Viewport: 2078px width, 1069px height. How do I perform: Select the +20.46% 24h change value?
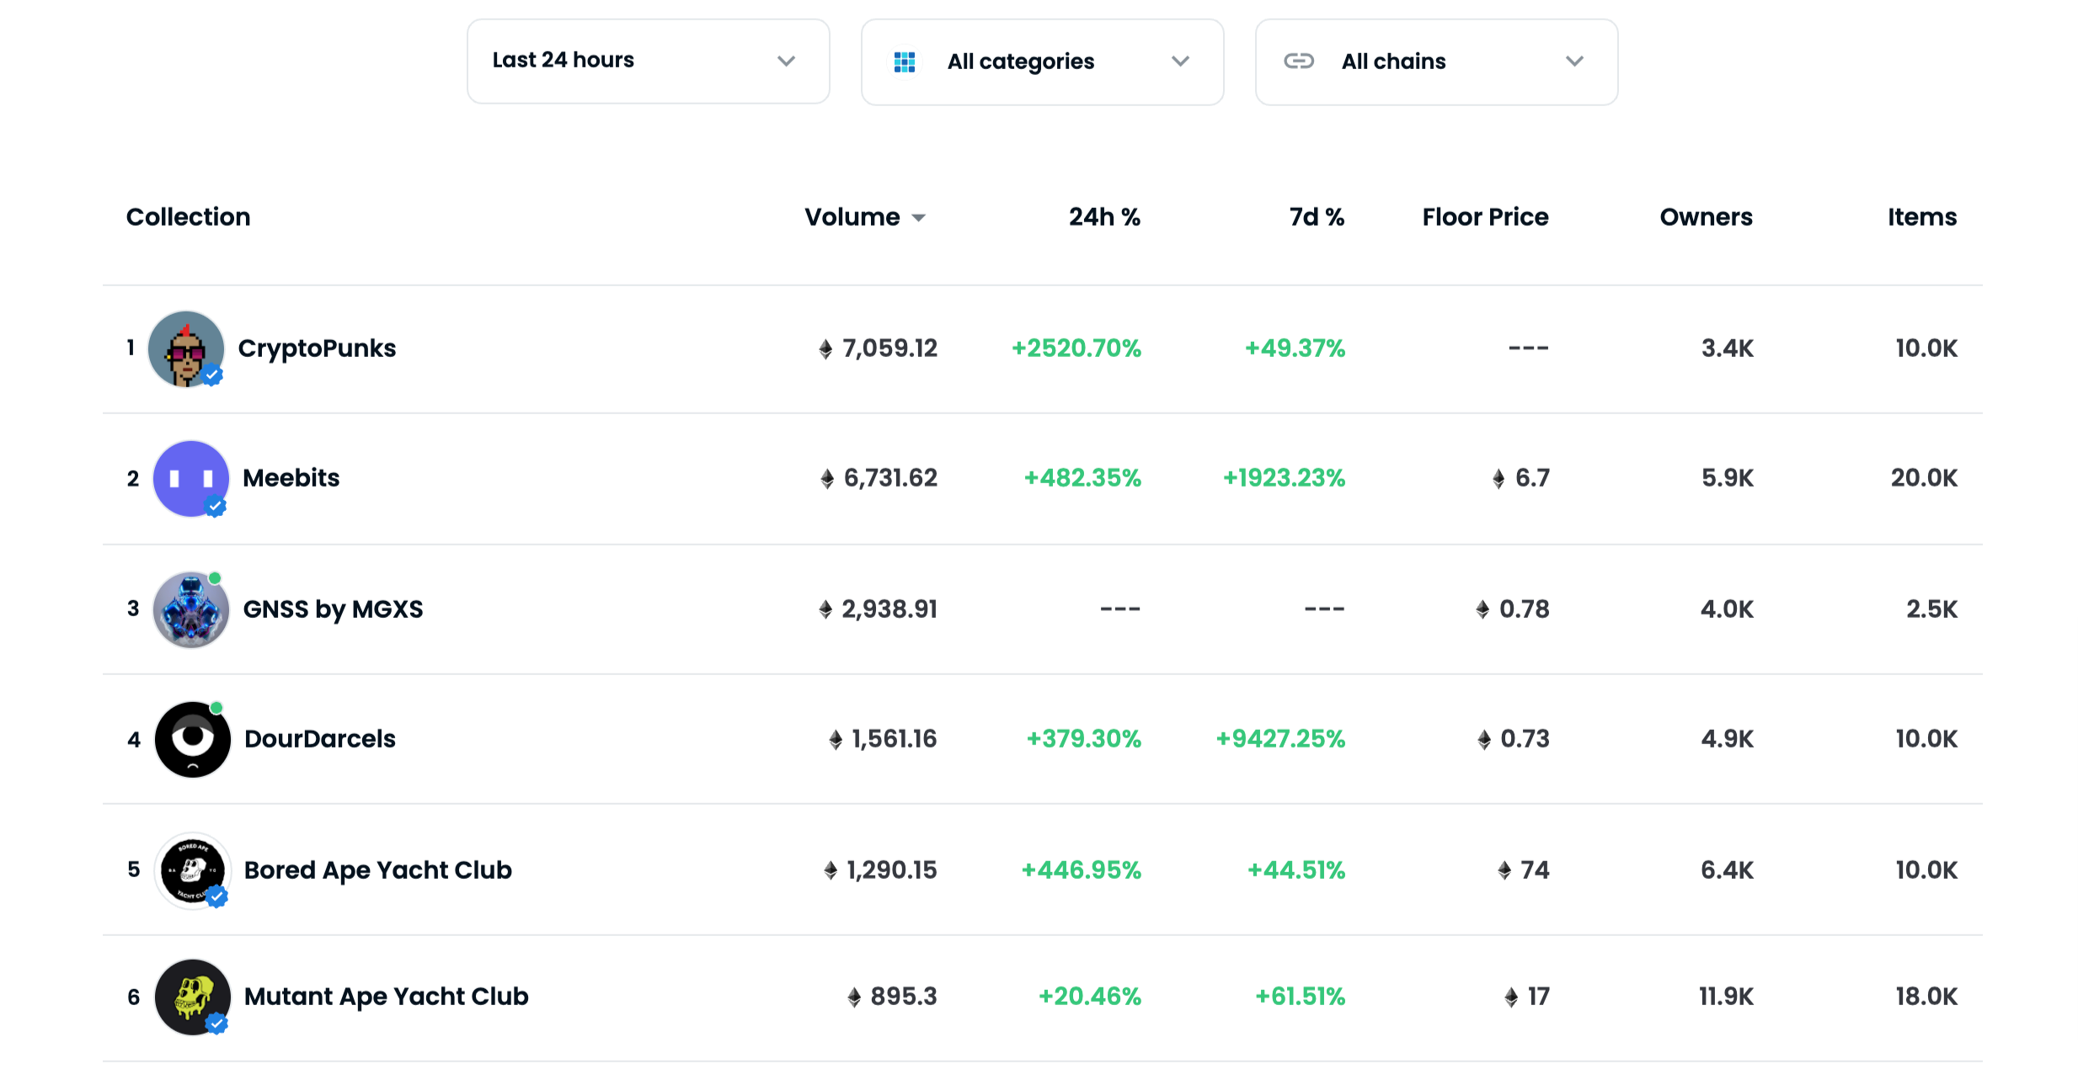1090,997
